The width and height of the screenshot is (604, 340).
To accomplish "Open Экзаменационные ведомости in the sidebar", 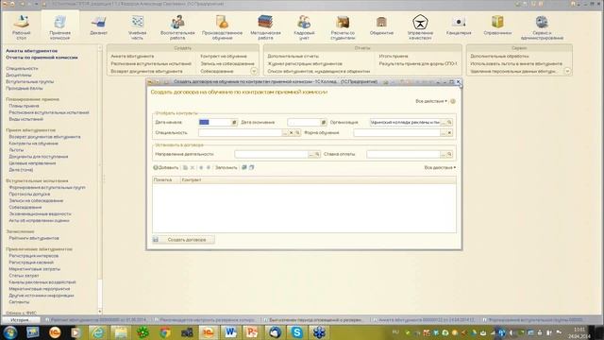I will (40, 214).
